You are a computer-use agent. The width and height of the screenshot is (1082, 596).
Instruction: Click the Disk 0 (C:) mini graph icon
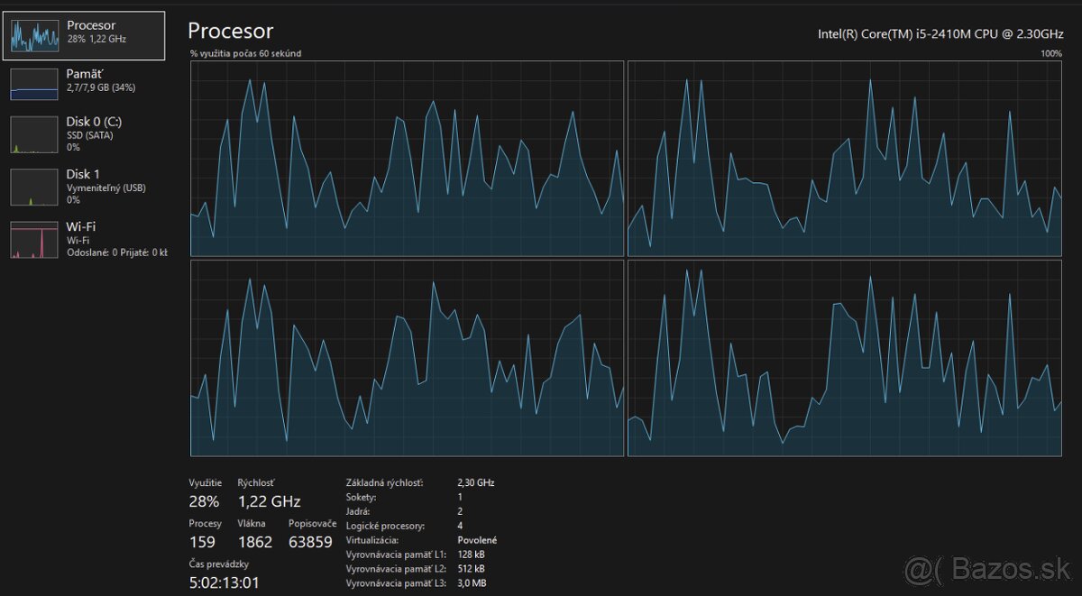pyautogui.click(x=34, y=134)
